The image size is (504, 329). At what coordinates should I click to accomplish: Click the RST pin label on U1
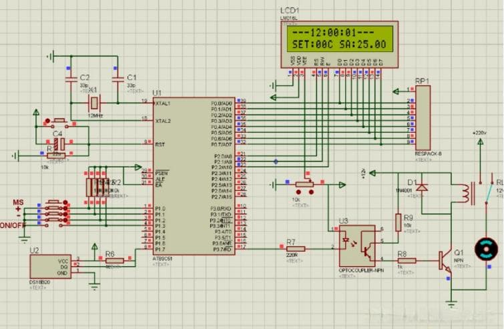(160, 145)
